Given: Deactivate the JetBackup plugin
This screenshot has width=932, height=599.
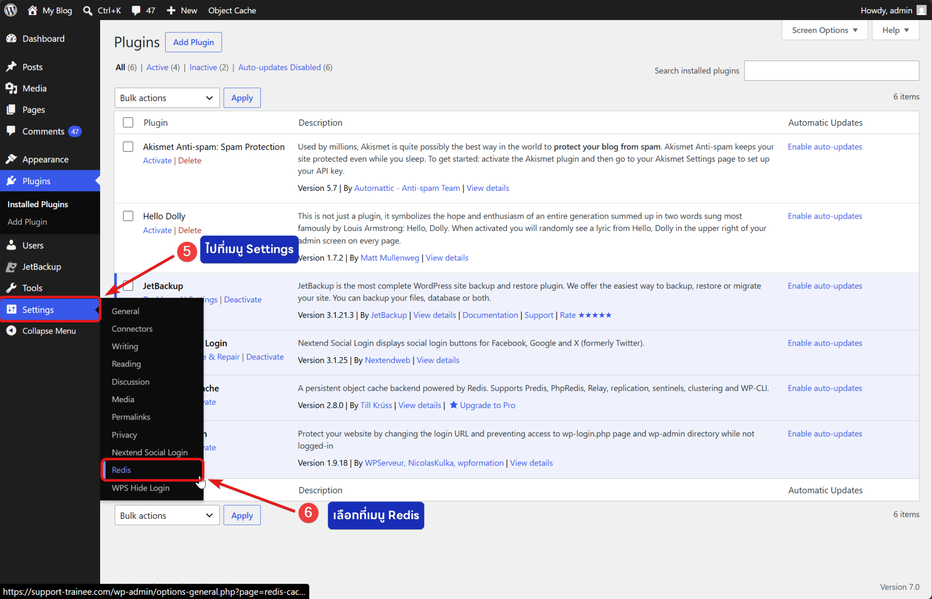Looking at the screenshot, I should point(243,299).
